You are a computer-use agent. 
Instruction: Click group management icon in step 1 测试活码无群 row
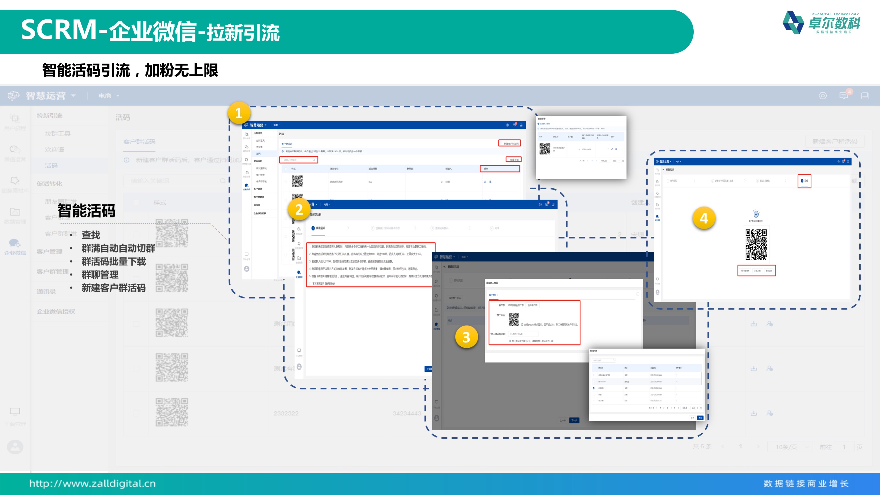[x=490, y=182]
